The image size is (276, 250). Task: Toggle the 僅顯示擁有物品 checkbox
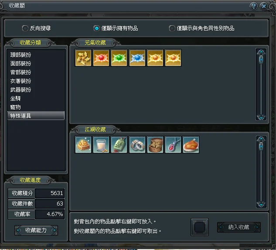click(x=96, y=28)
